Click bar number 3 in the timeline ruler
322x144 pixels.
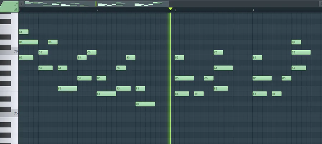click(175, 10)
